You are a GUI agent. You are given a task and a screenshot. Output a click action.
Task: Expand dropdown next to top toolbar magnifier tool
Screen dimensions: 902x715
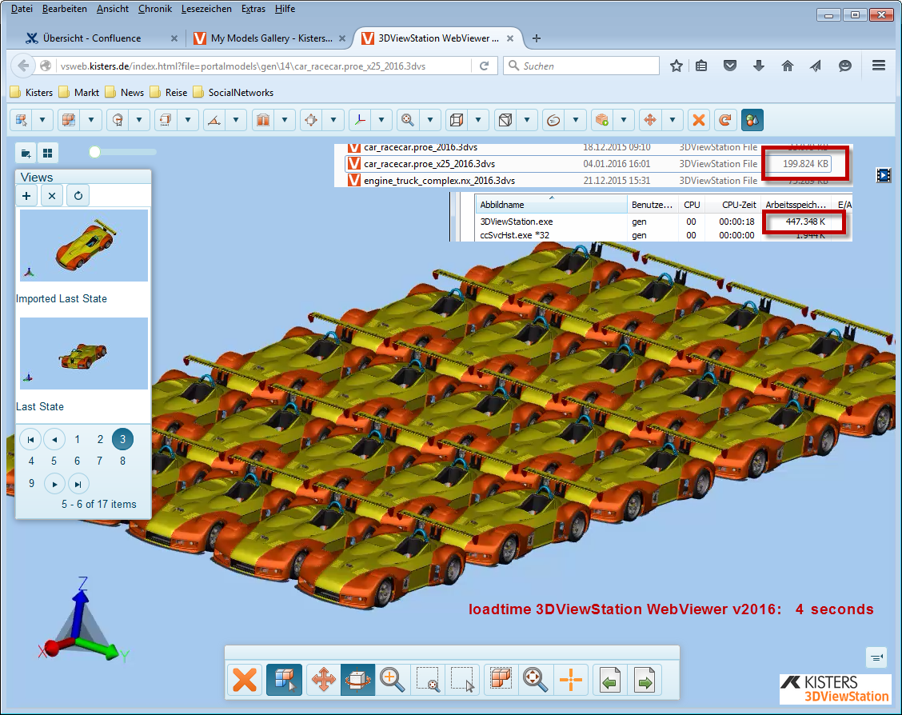[431, 120]
